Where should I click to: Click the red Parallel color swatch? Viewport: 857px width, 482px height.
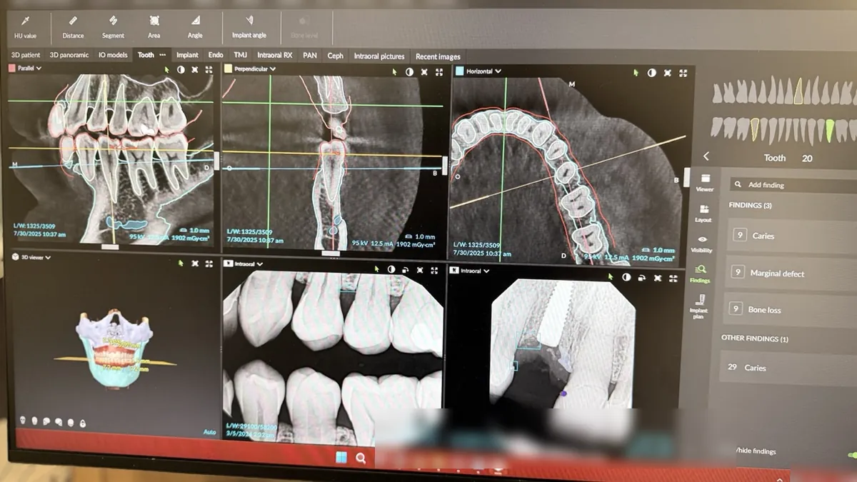pyautogui.click(x=11, y=69)
